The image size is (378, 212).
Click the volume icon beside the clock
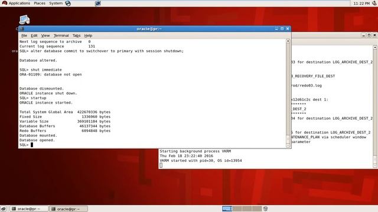point(374,4)
